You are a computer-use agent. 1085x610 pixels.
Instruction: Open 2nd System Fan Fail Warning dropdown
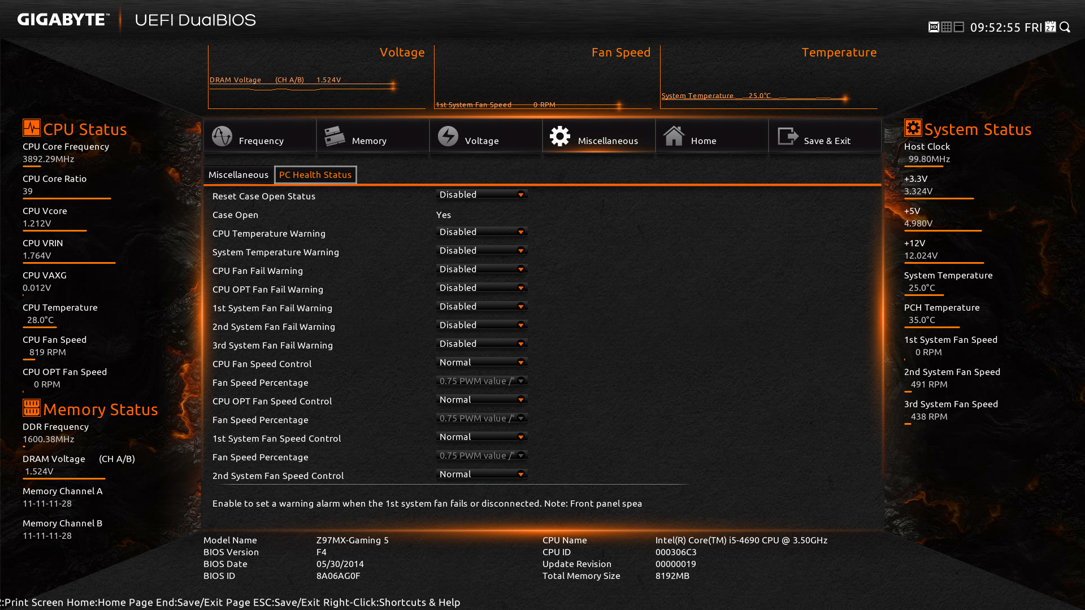tap(482, 325)
